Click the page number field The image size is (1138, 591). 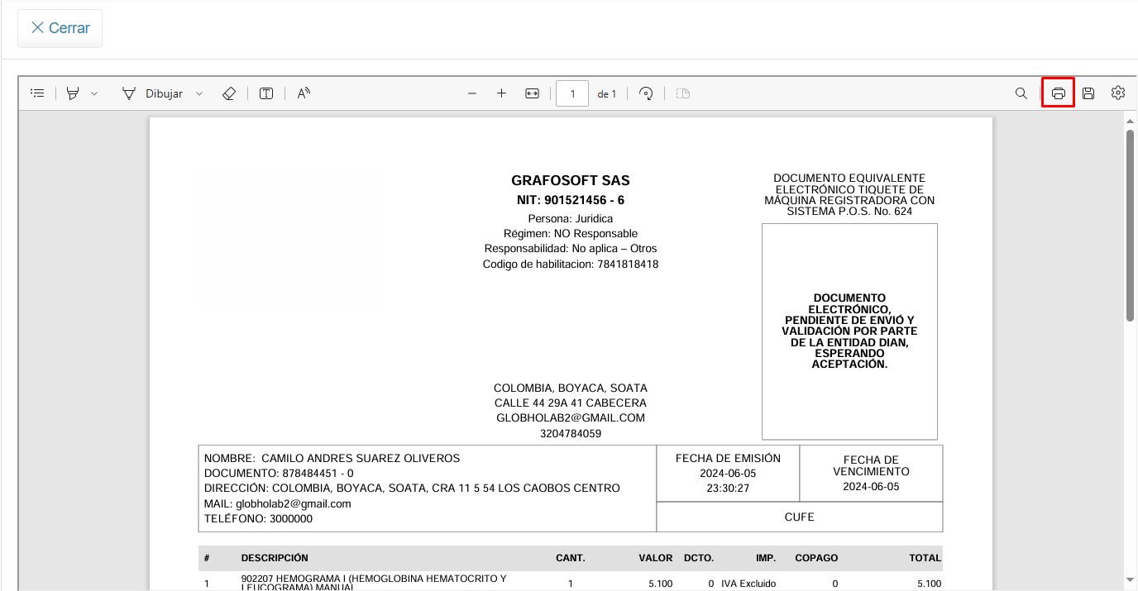tap(572, 93)
